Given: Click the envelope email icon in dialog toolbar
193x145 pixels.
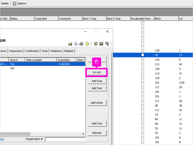Looking at the screenshot, I should tap(70, 44).
